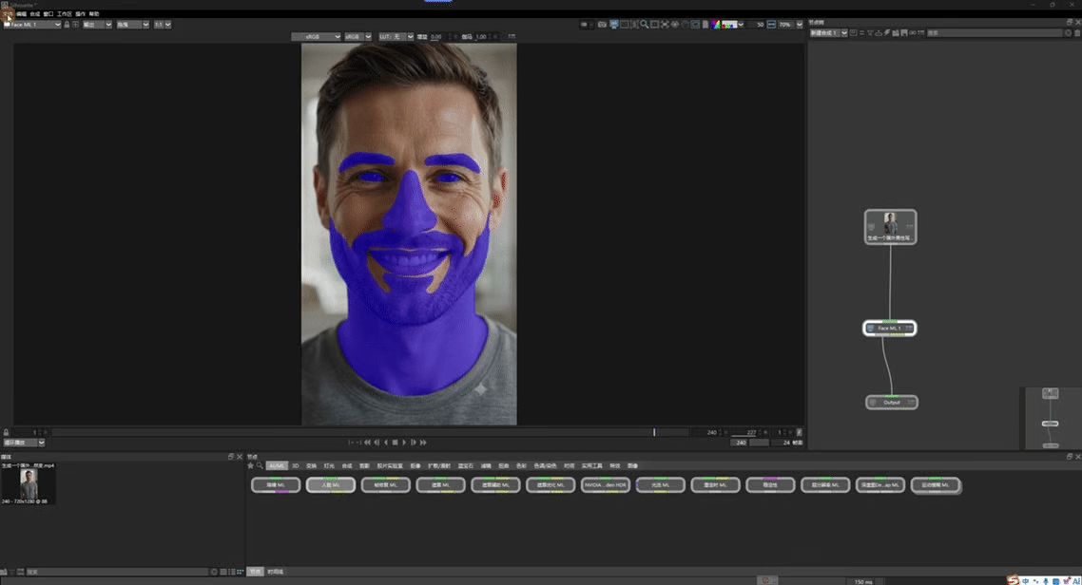Click the node panel search field
This screenshot has width=1082, height=585.
pyautogui.click(x=994, y=33)
